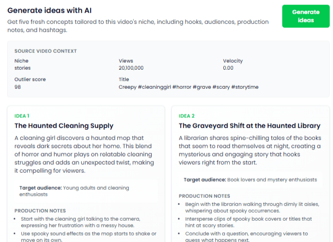Image resolution: width=333 pixels, height=242 pixels.
Task: Open 'The Graveyard Shift at the Haunted Library' title
Action: click(x=249, y=126)
